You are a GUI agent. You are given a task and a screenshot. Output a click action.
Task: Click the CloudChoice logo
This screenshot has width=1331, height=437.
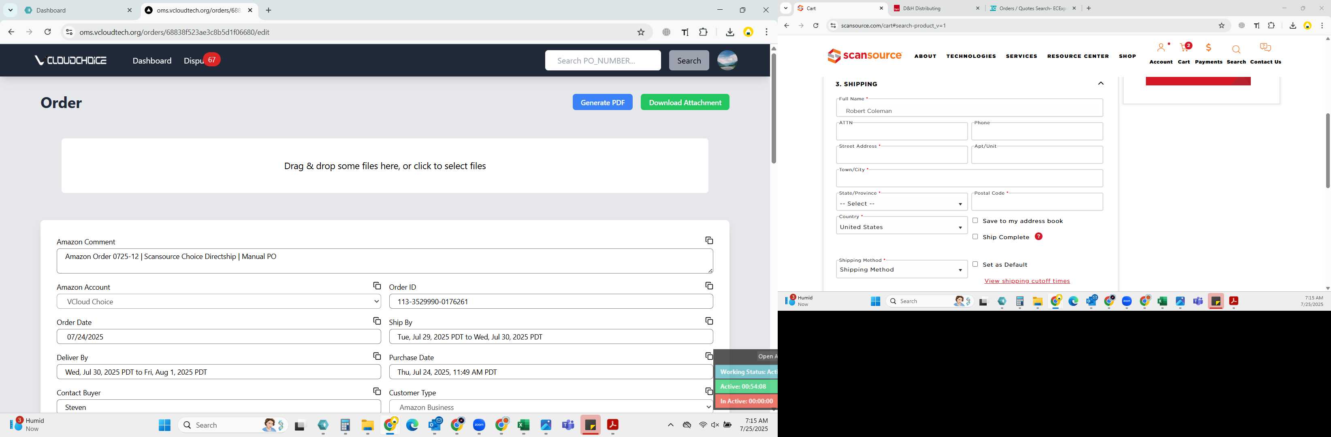[71, 60]
